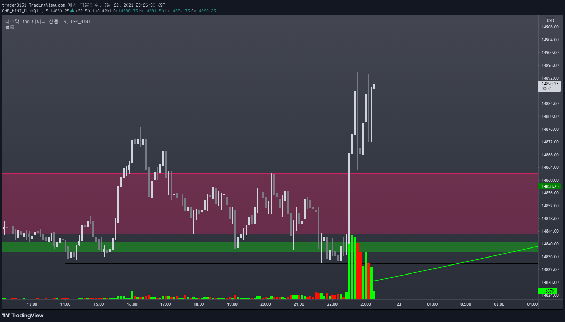The height and width of the screenshot is (322, 565).
Task: Click the 14908.00 price axis label
Action: [x=550, y=27]
